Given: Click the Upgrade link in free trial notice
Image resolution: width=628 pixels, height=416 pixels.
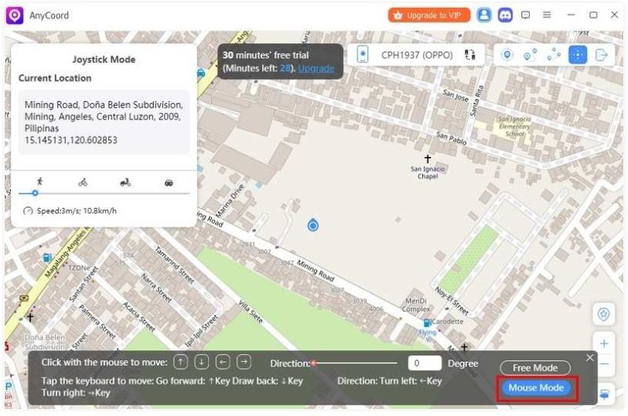Looking at the screenshot, I should click(316, 68).
